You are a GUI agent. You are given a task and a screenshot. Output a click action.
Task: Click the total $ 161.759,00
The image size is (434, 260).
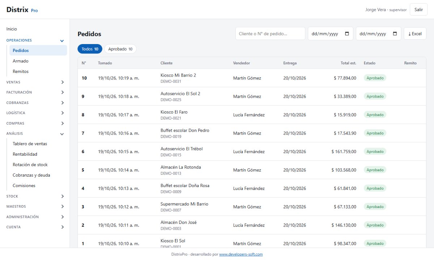click(x=344, y=152)
